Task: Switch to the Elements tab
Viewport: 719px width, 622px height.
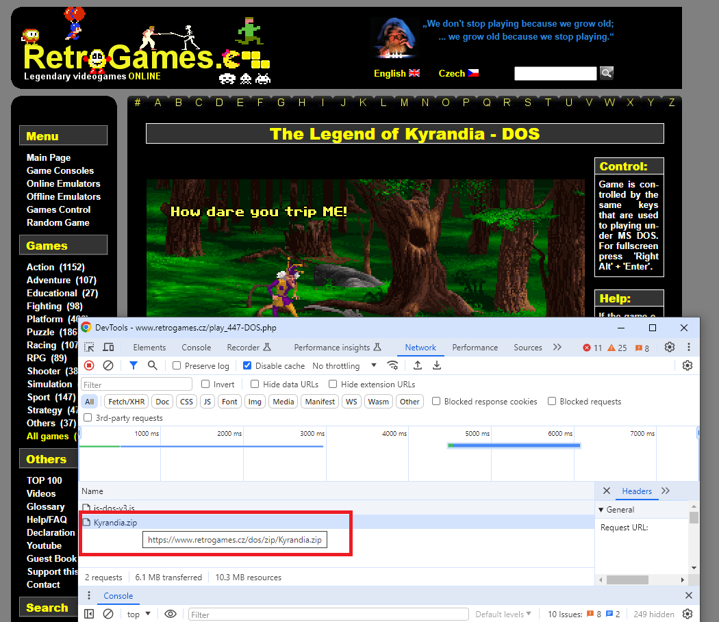Action: click(x=149, y=348)
